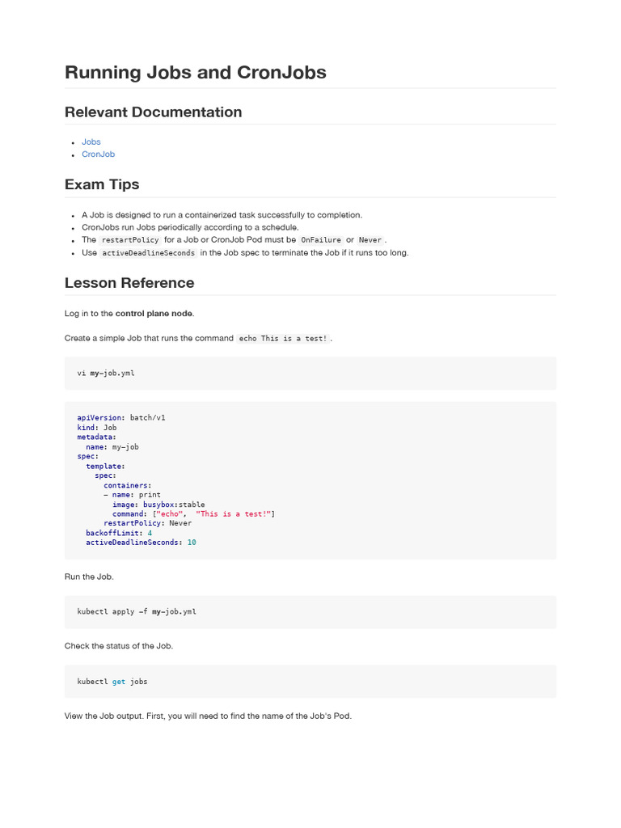The image size is (621, 828).
Task: Open the CronJob documentation link
Action: coord(98,154)
